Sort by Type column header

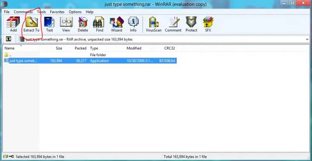click(106, 48)
